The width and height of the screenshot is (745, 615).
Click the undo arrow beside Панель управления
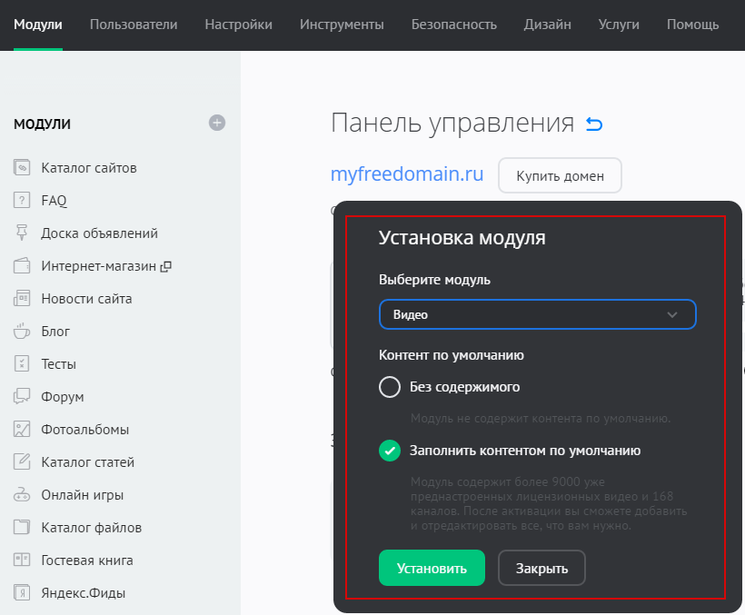594,124
